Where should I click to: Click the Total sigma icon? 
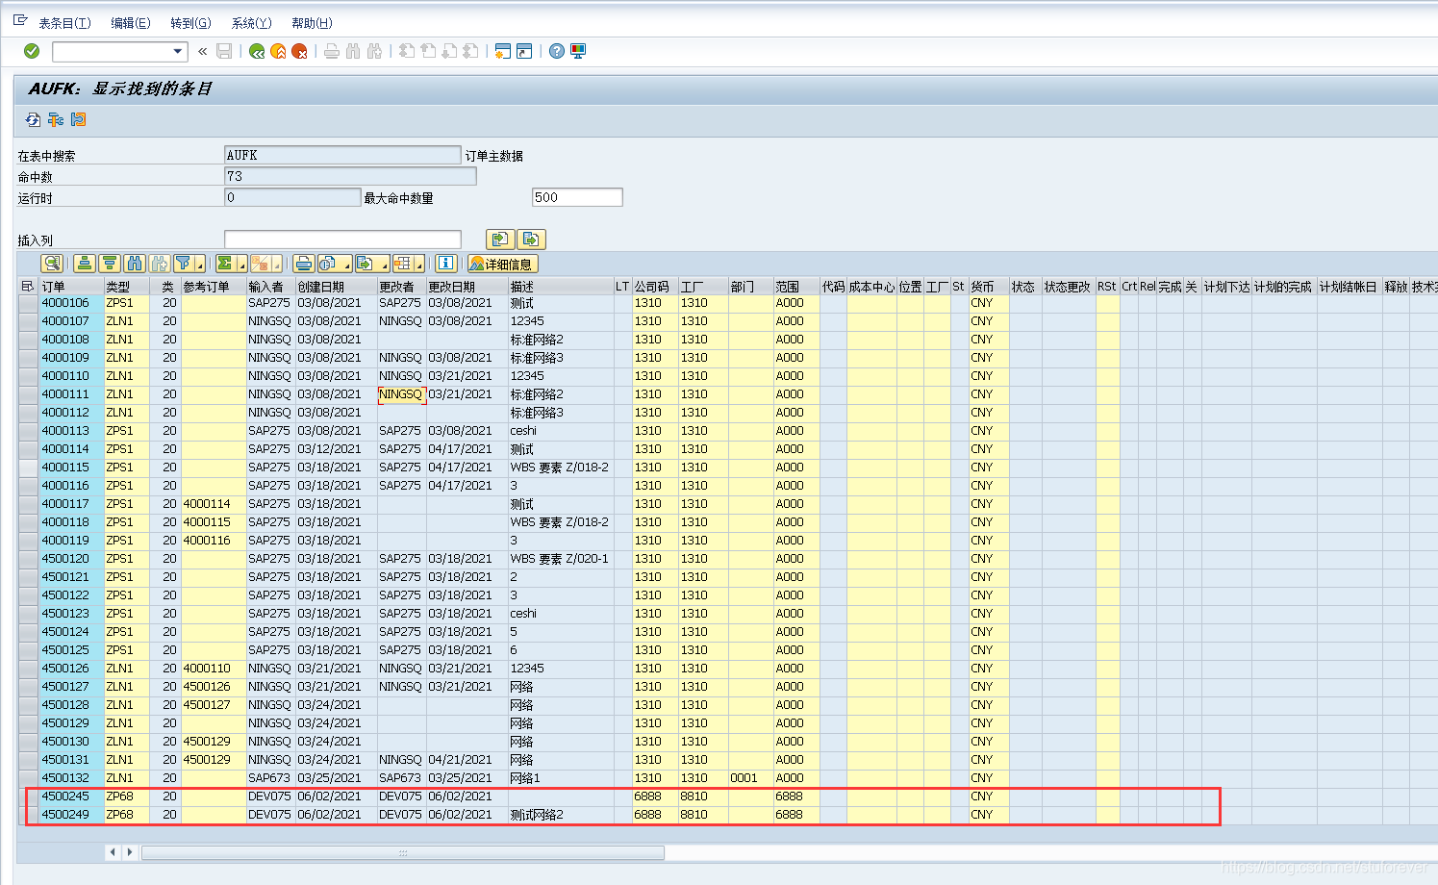tap(225, 264)
